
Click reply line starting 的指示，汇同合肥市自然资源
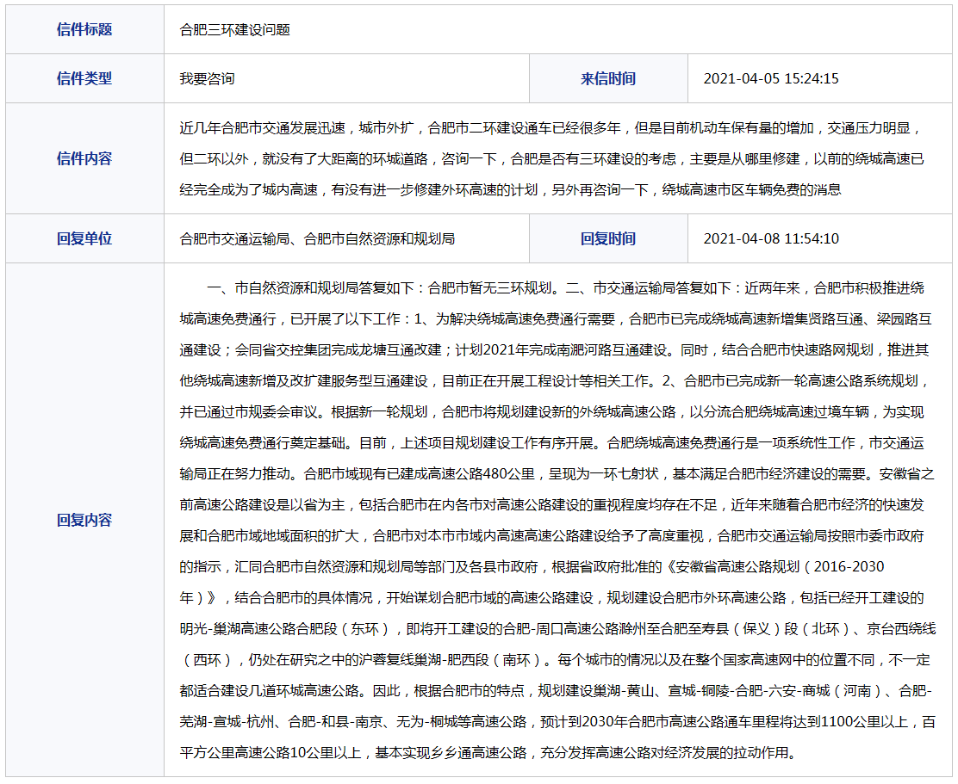pos(532,567)
